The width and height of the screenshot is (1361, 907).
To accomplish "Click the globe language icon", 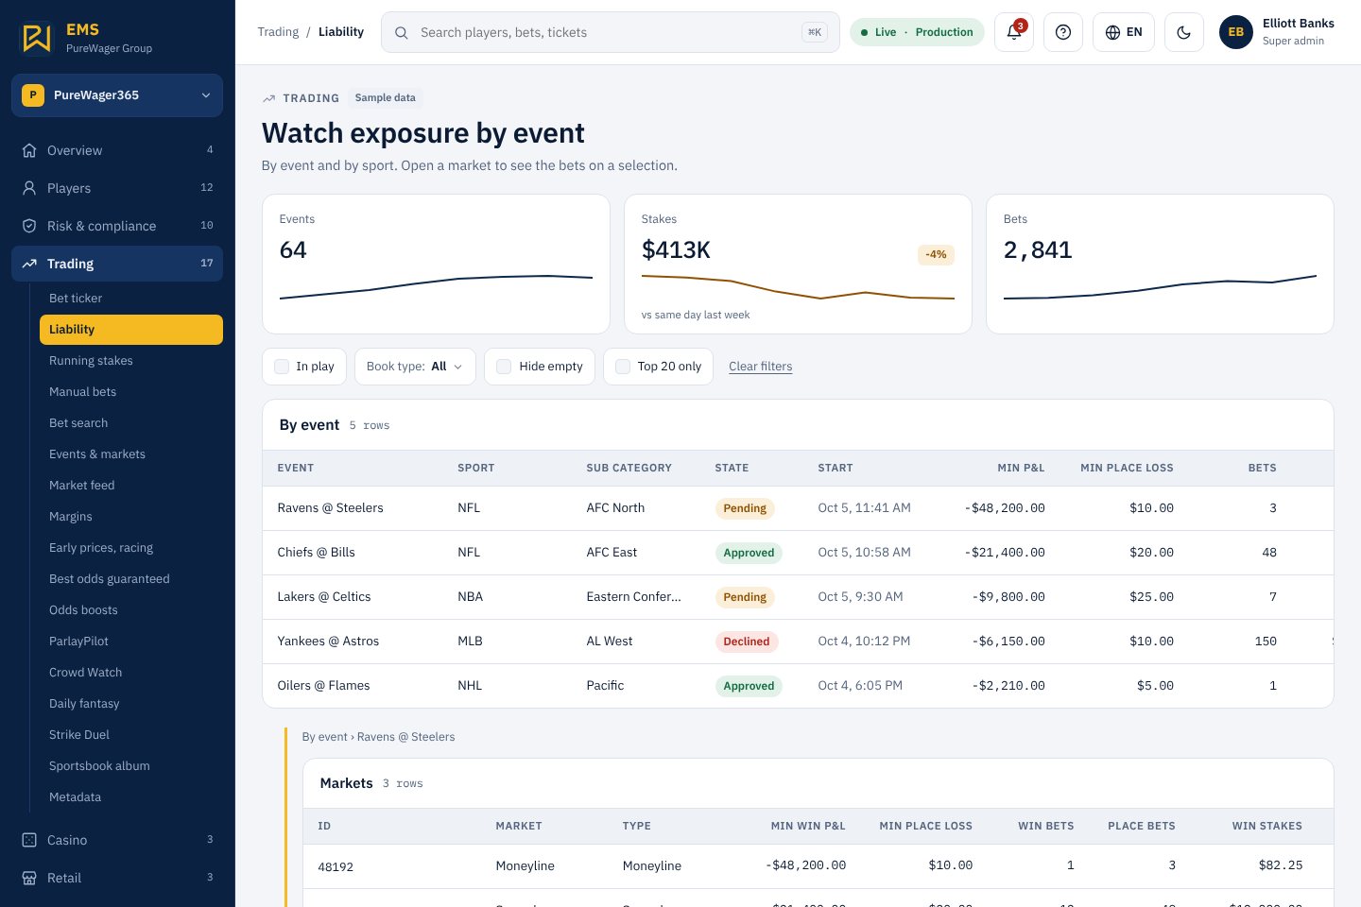I will [x=1112, y=32].
